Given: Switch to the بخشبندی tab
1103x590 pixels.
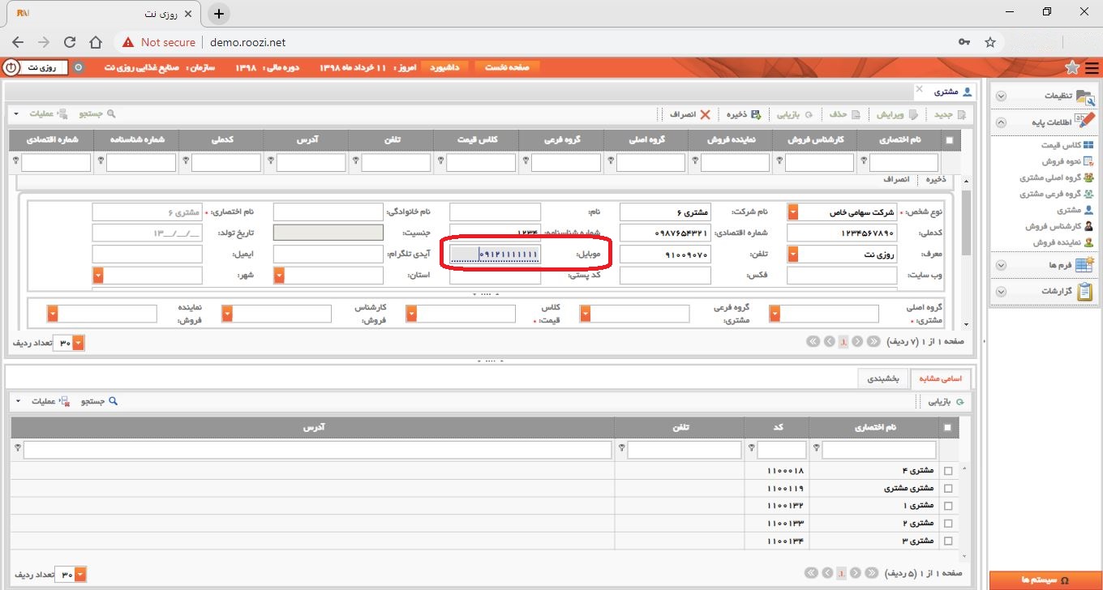Looking at the screenshot, I should click(x=883, y=378).
